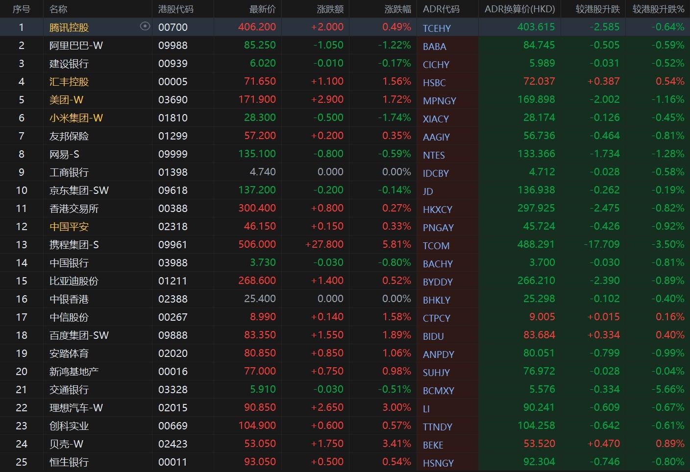Click the ADR换算价(HKD) column header
This screenshot has height=472, width=690.
click(519, 9)
